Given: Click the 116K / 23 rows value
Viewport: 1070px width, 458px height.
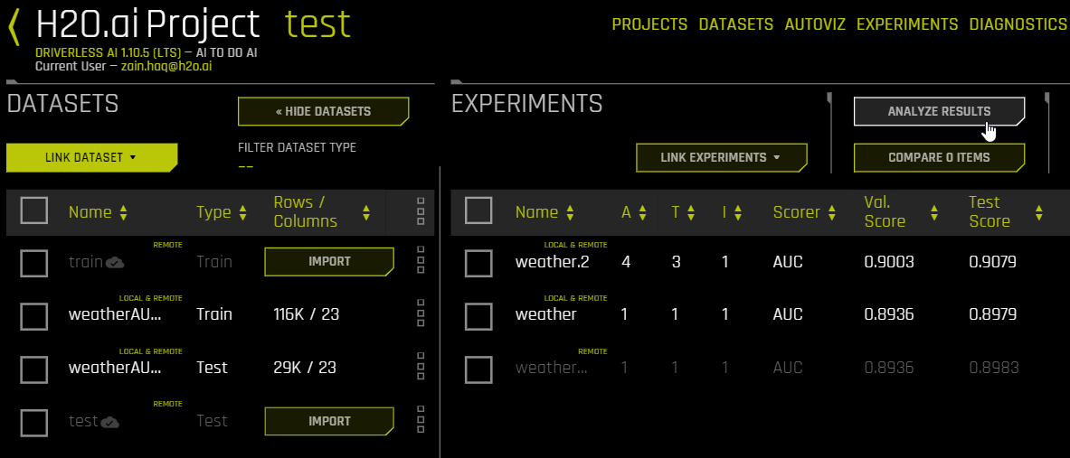Looking at the screenshot, I should (307, 314).
